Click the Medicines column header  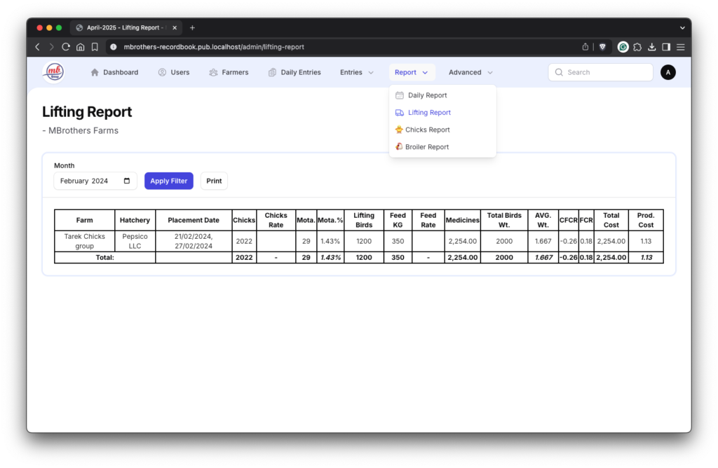click(463, 220)
